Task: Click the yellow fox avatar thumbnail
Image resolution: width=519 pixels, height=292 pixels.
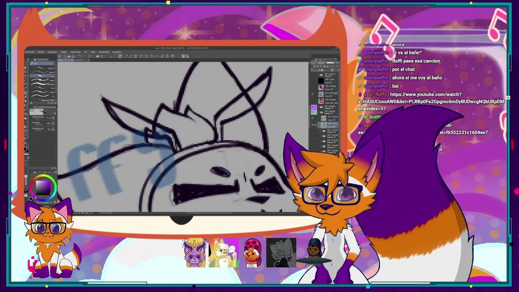Action: point(223,253)
